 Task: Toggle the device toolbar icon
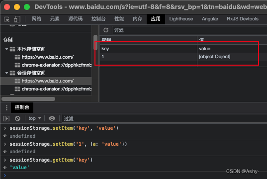pos(17,19)
